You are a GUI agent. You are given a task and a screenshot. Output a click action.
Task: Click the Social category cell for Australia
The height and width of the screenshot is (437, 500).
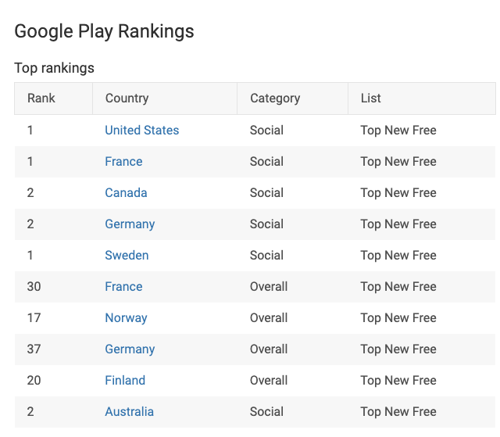coord(266,412)
